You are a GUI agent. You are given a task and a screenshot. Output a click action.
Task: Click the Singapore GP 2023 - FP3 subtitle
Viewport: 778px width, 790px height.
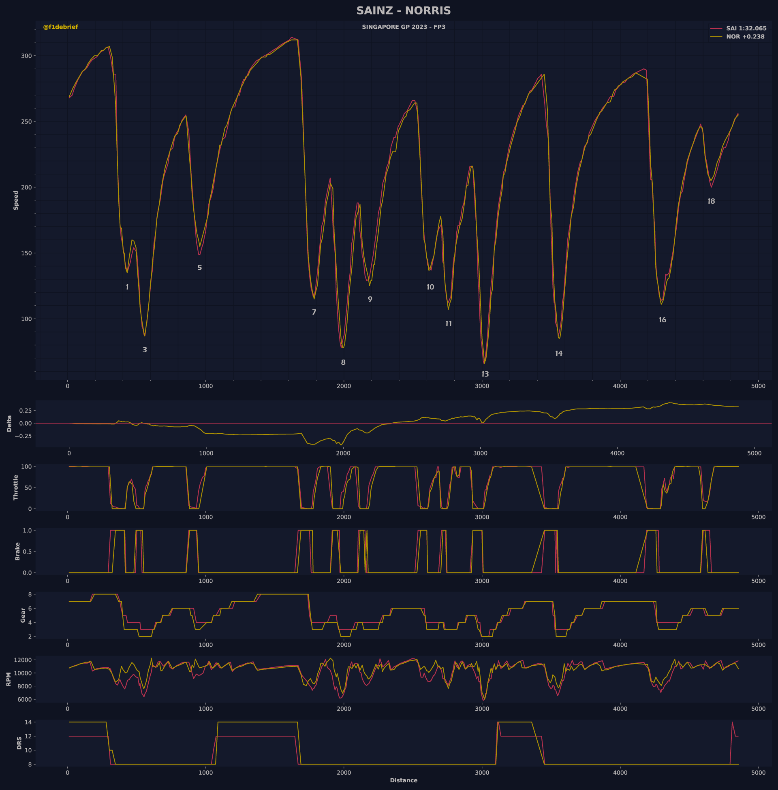coord(403,27)
